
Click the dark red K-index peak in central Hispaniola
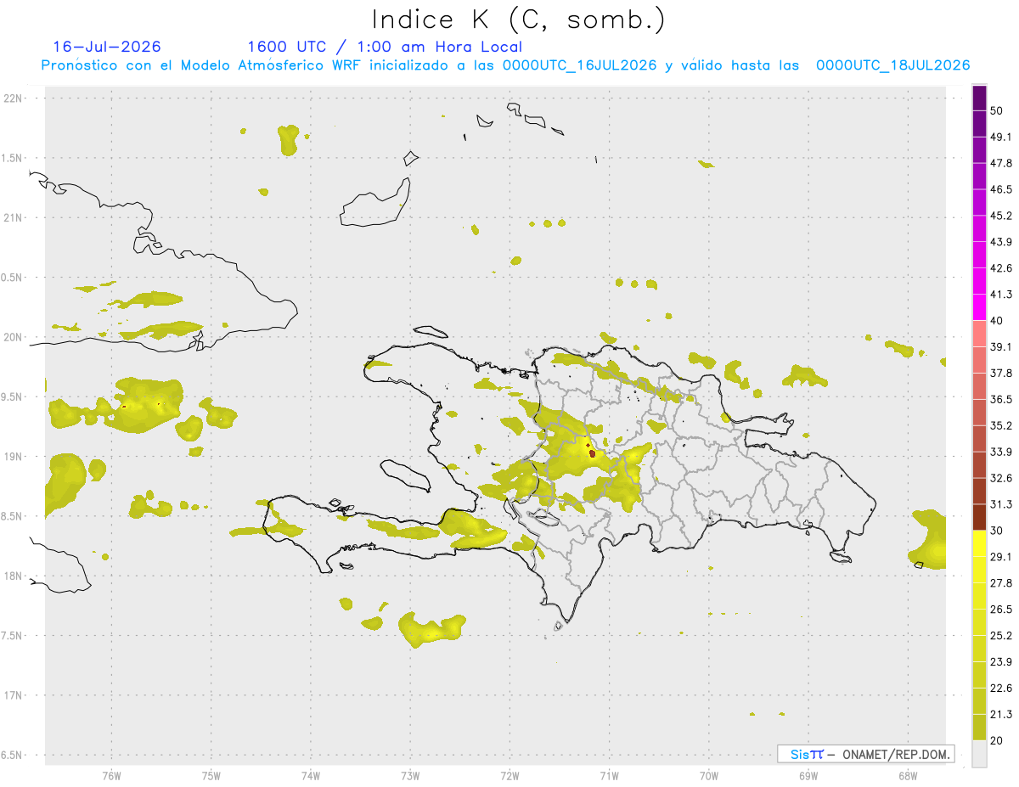(591, 454)
